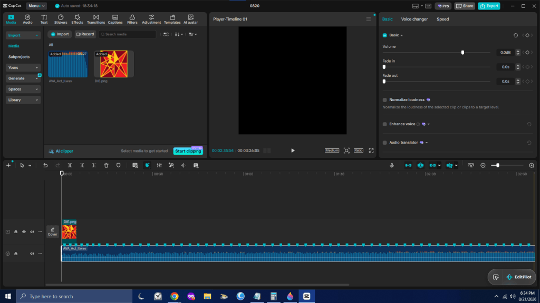Delete the selected clip with trash icon
This screenshot has width=540, height=303.
(107, 165)
